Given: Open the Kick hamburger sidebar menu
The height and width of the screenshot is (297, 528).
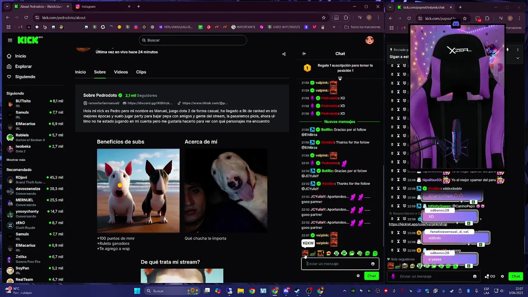Looking at the screenshot, I should coord(10,40).
